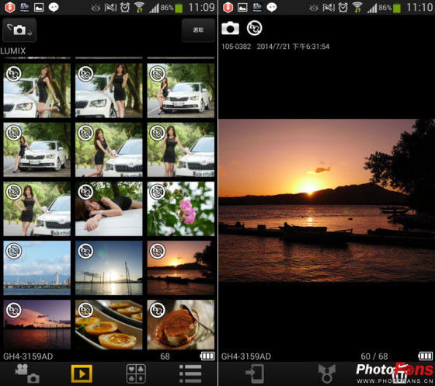Open the pink flower thumbnail
This screenshot has height=386, width=435.
pos(180,209)
